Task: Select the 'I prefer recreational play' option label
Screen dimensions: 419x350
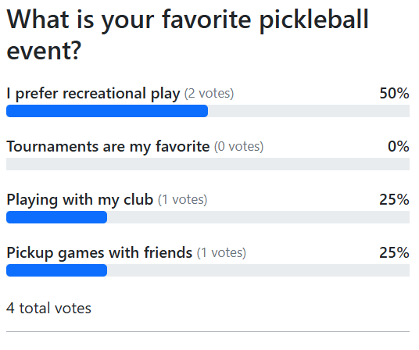Action: click(93, 94)
